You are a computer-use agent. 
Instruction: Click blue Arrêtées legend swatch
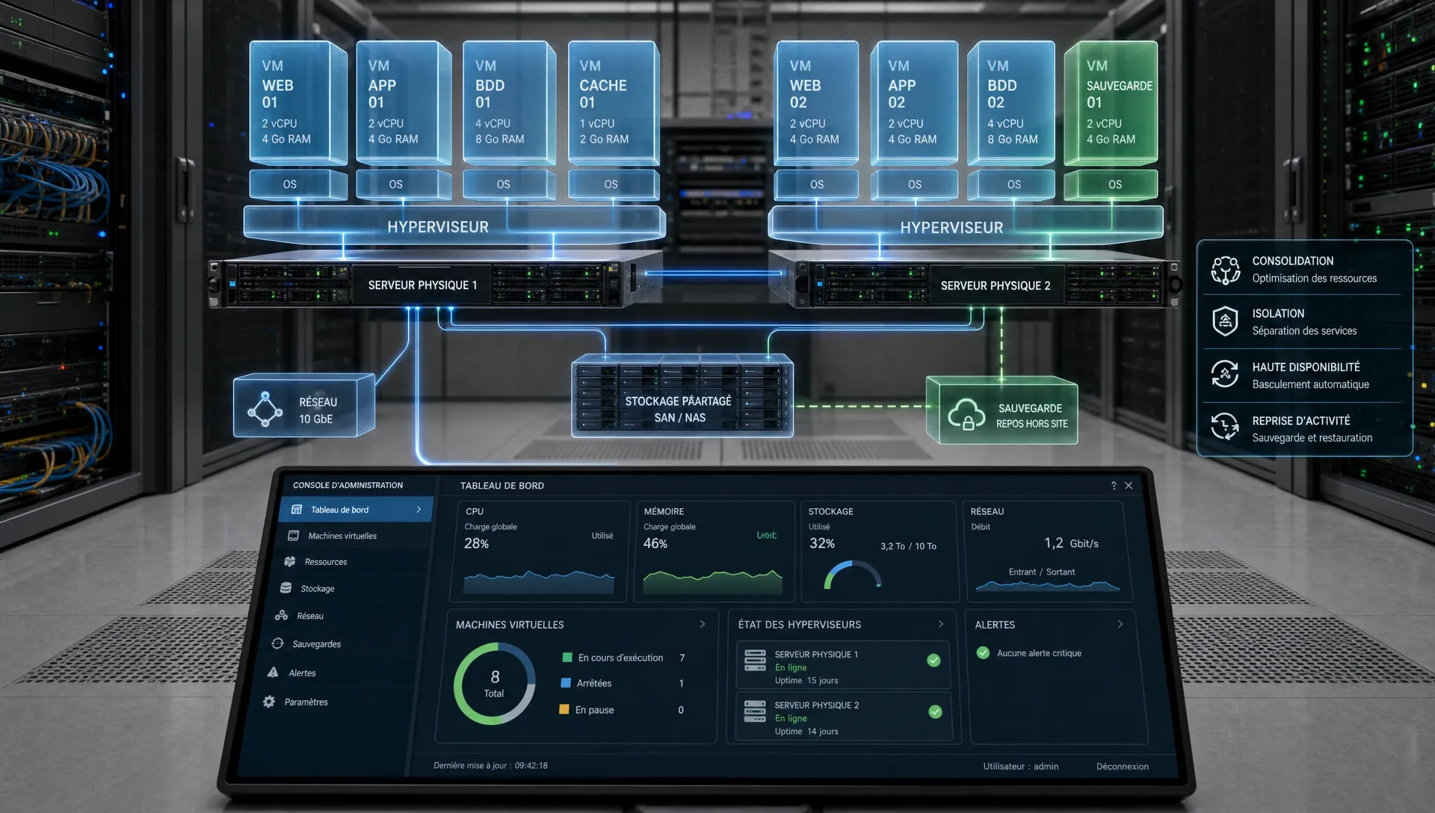pos(566,683)
